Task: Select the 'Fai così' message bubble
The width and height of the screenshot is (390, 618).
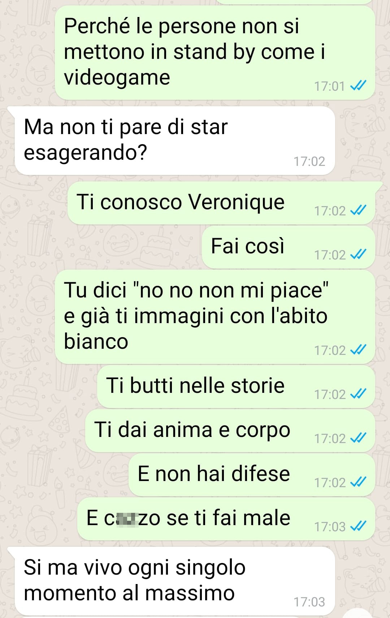Action: (x=288, y=247)
